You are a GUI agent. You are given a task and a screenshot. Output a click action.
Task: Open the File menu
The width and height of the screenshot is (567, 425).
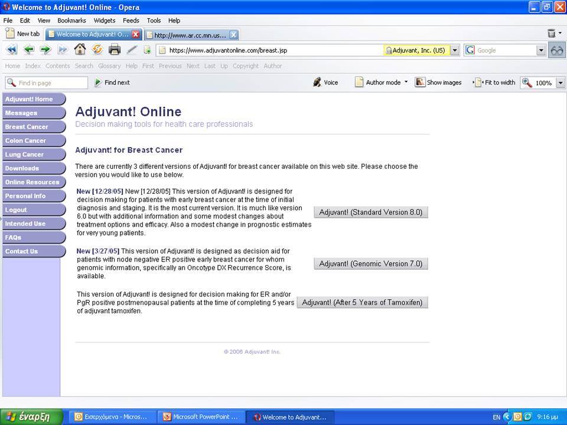[8, 21]
